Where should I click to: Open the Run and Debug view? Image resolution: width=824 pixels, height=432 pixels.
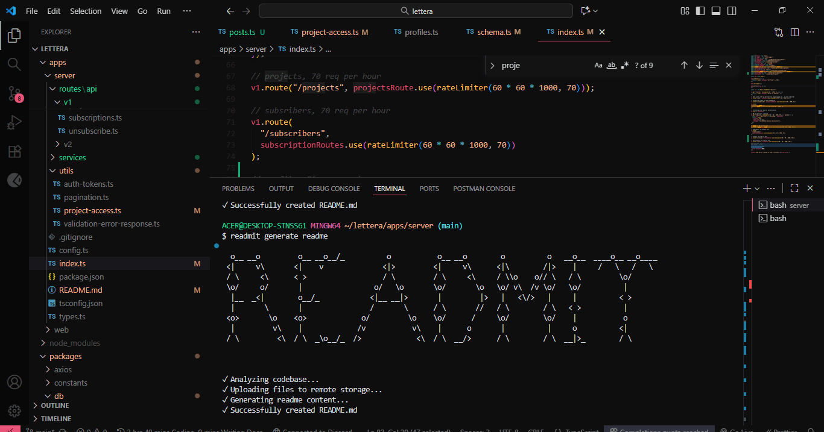14,122
